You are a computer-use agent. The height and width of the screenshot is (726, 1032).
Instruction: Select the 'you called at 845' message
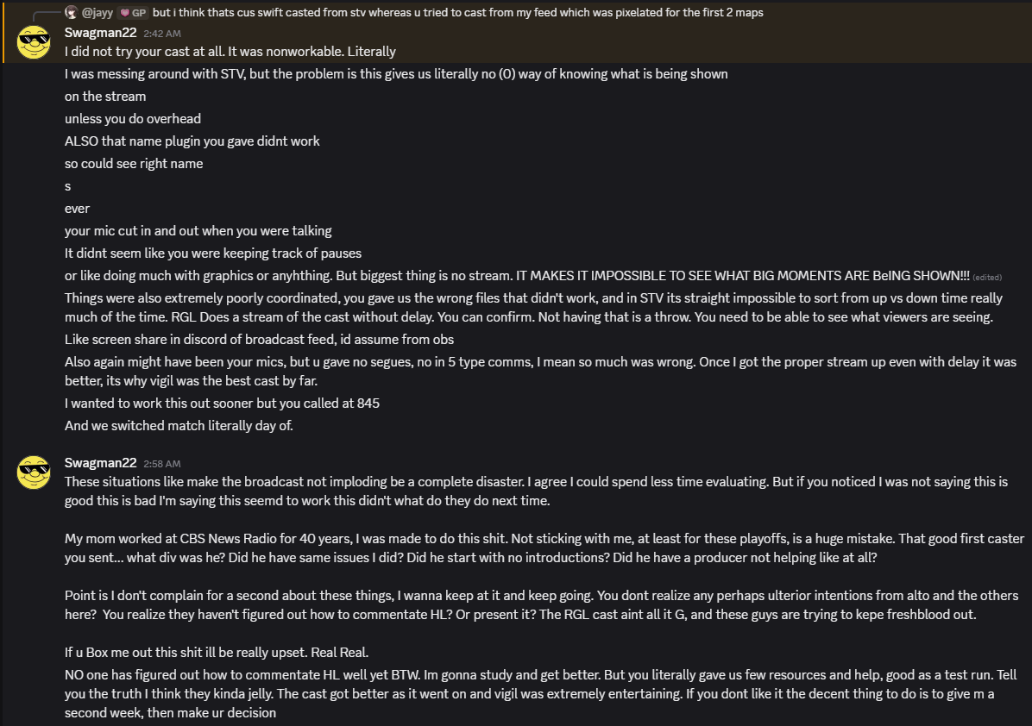tap(222, 404)
